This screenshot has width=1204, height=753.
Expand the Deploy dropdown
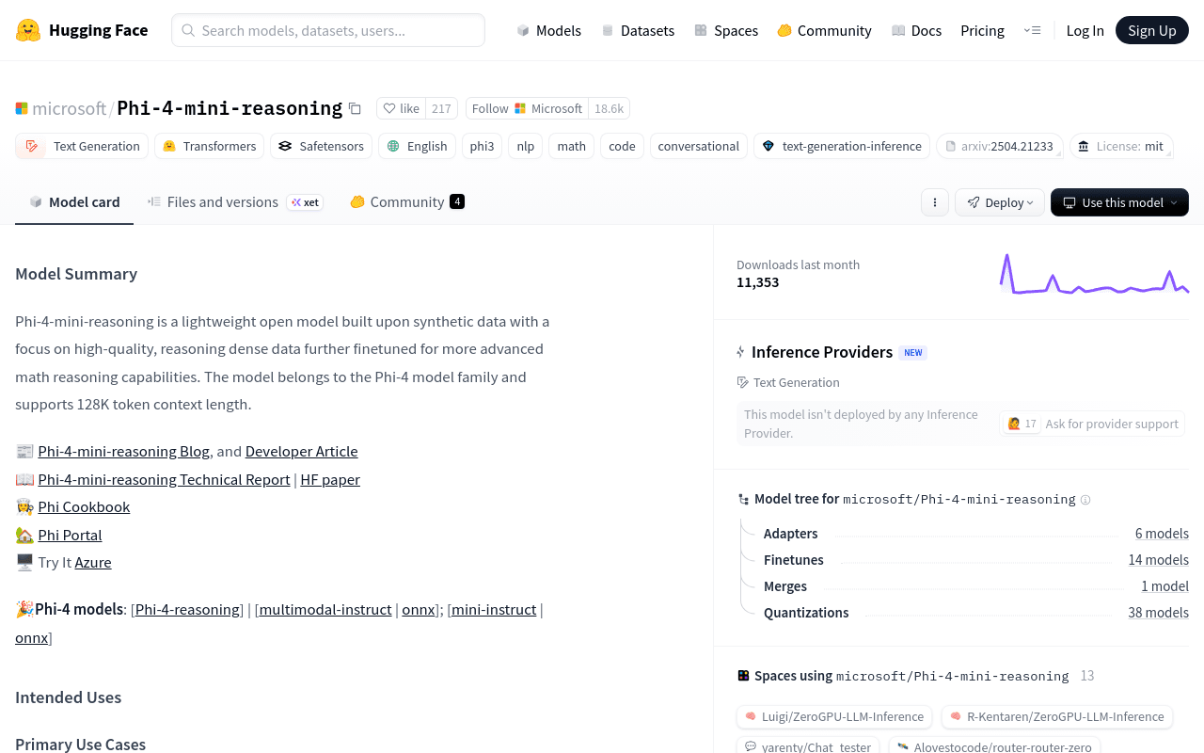tap(1000, 202)
